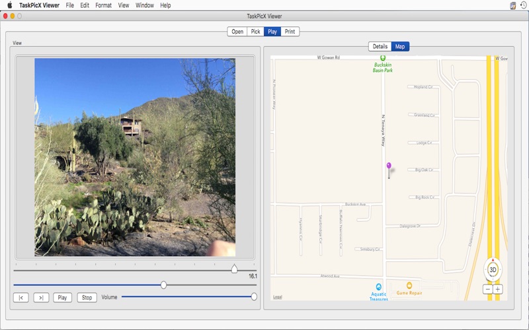529x330 pixels.
Task: Click the Big Oak Cir label
Action: 424,170
